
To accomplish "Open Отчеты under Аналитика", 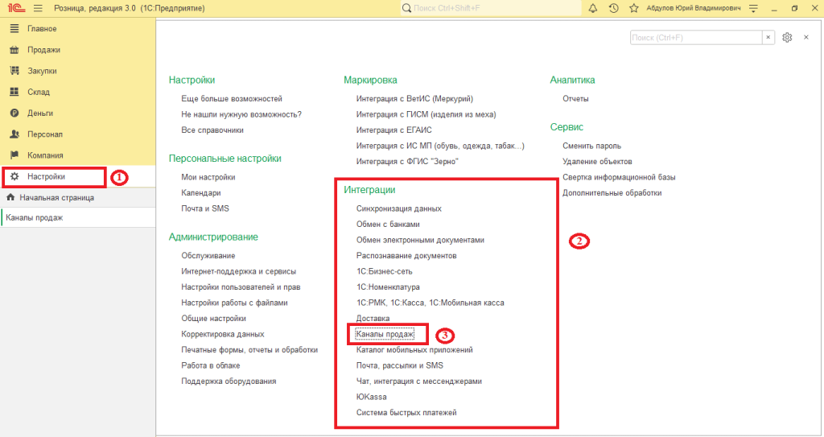I will pyautogui.click(x=575, y=98).
